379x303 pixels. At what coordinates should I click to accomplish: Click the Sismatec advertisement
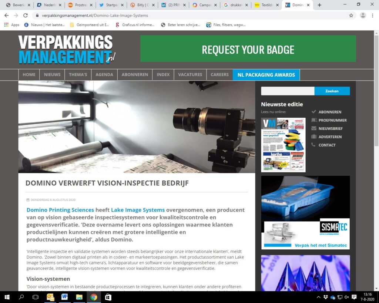click(305, 212)
